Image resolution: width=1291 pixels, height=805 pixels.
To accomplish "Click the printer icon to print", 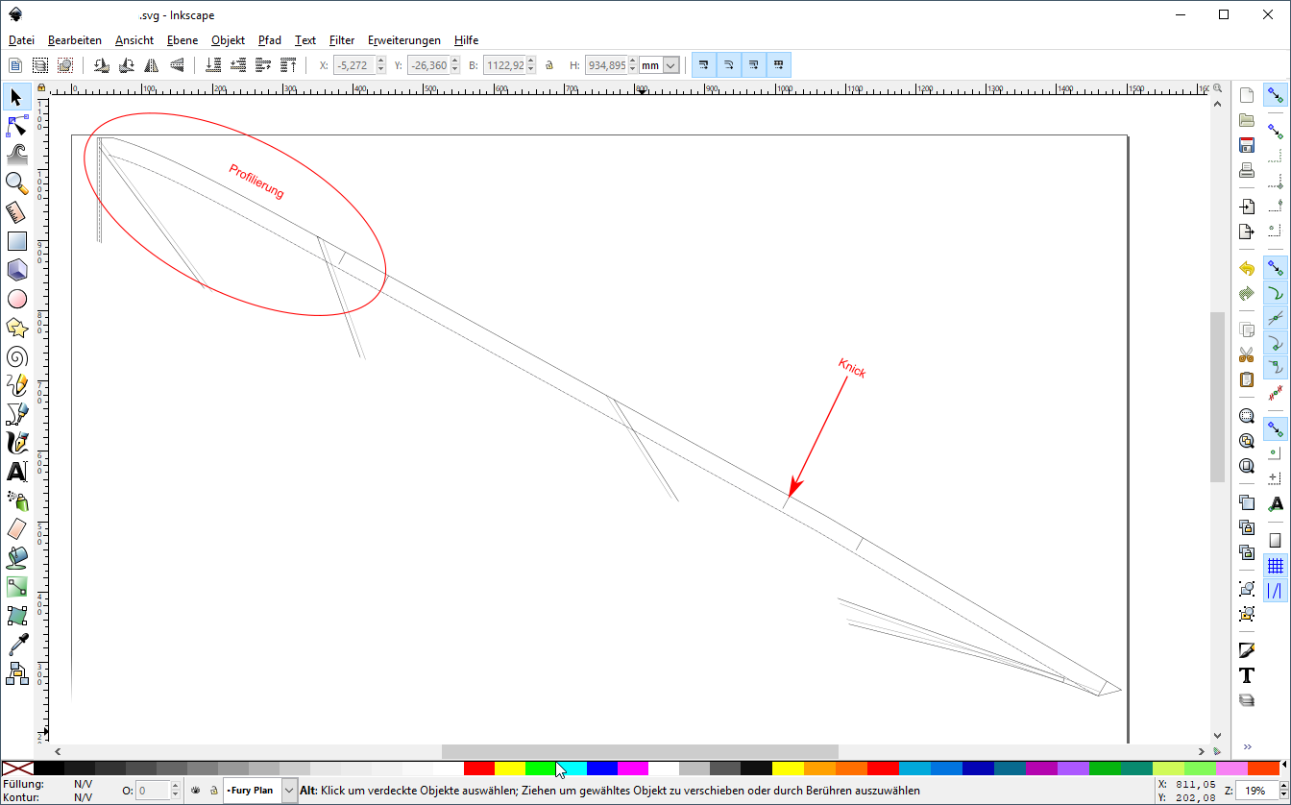I will click(1247, 171).
